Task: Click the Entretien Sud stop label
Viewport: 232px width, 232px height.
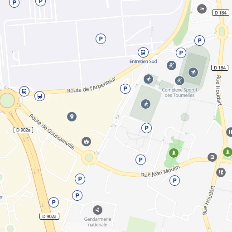Action: pyautogui.click(x=143, y=62)
